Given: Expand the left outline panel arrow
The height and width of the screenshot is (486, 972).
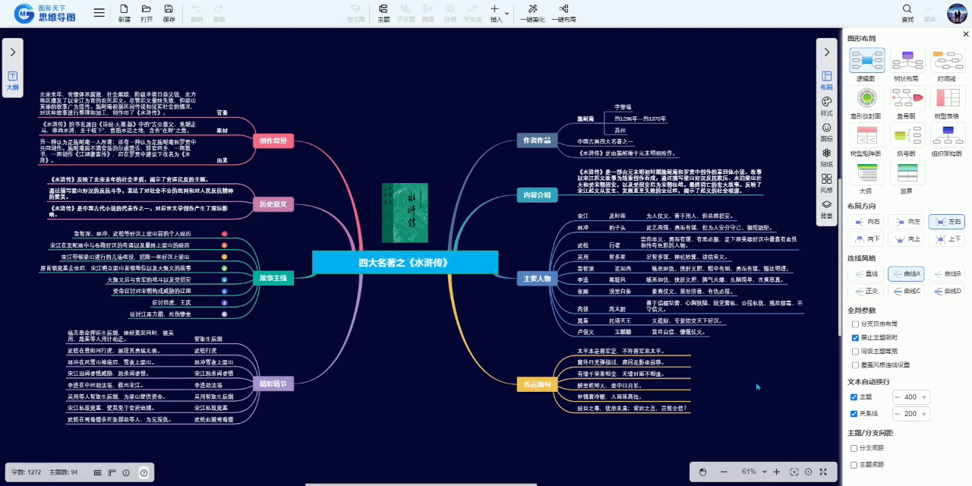Looking at the screenshot, I should click(x=13, y=51).
